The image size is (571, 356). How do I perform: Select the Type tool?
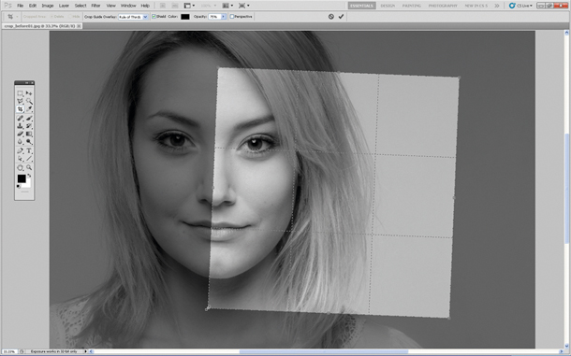point(29,150)
